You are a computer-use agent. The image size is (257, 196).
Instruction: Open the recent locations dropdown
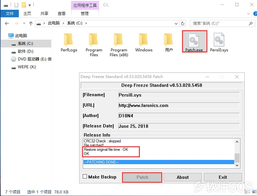coord(24,23)
